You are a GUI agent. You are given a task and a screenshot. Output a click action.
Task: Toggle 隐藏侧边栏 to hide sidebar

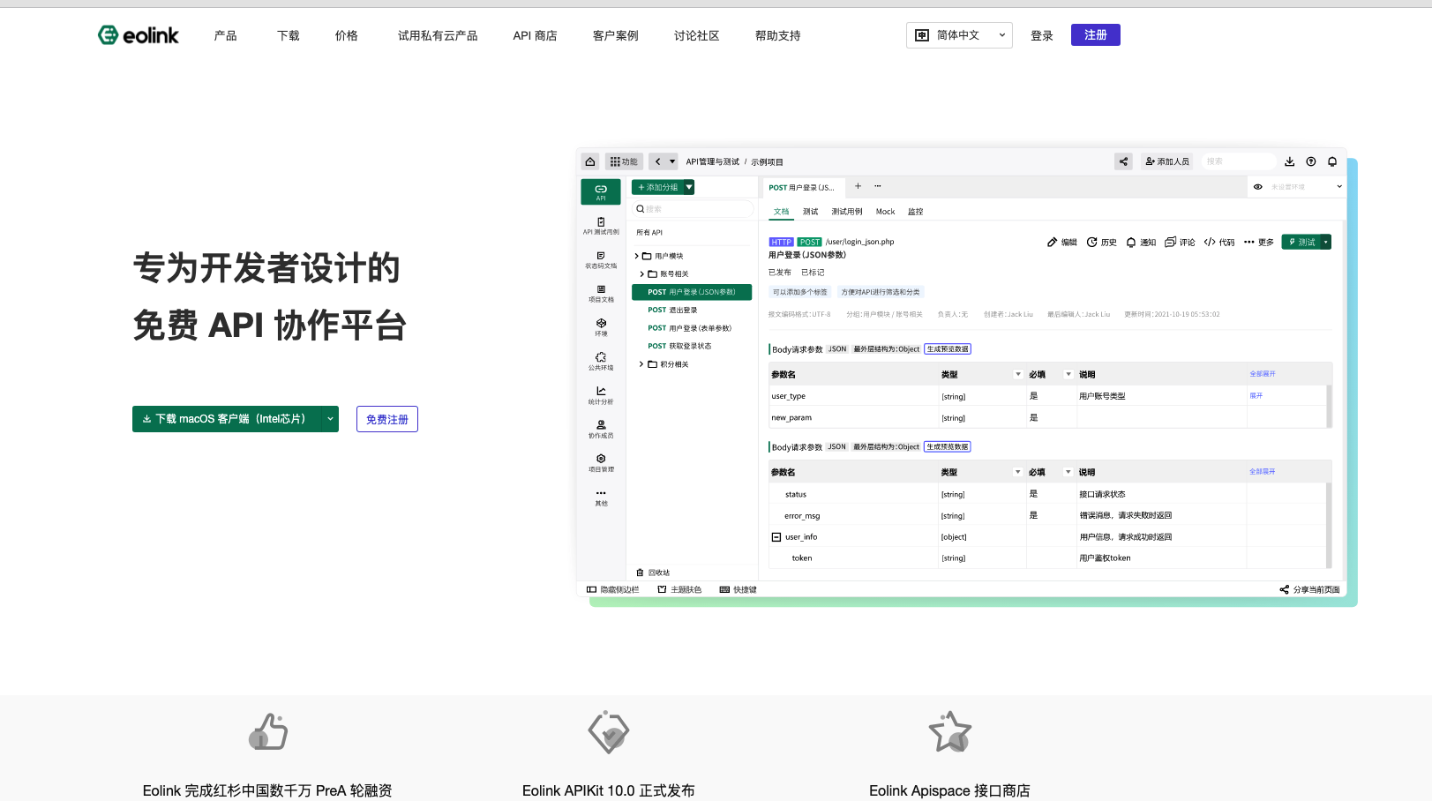click(x=612, y=589)
